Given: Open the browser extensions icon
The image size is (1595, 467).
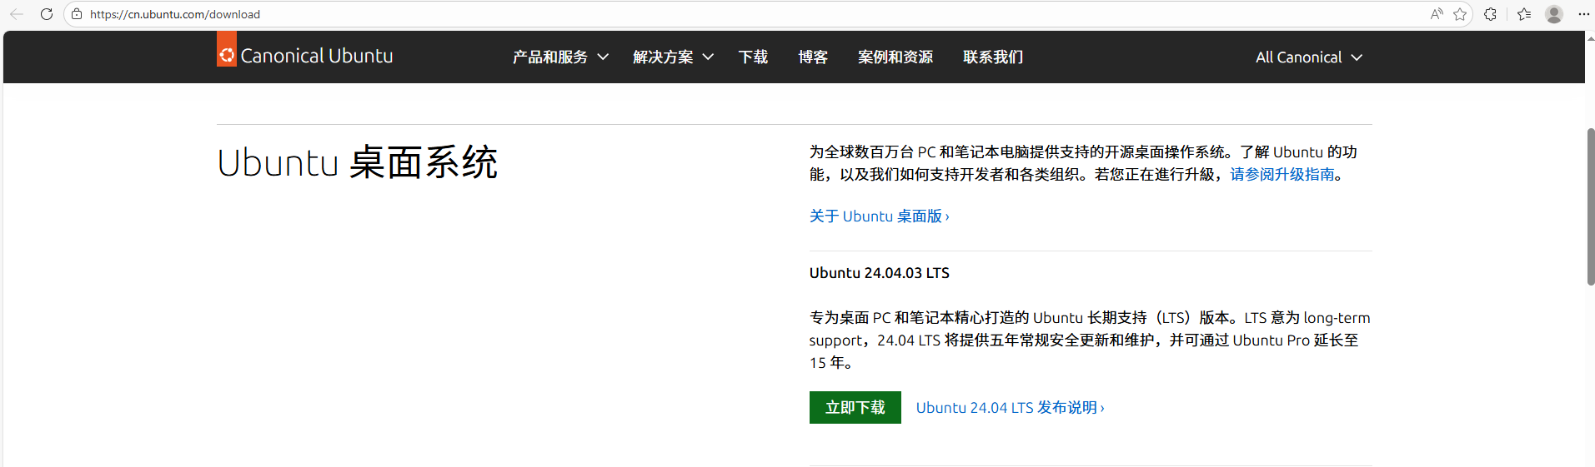Looking at the screenshot, I should pos(1490,14).
